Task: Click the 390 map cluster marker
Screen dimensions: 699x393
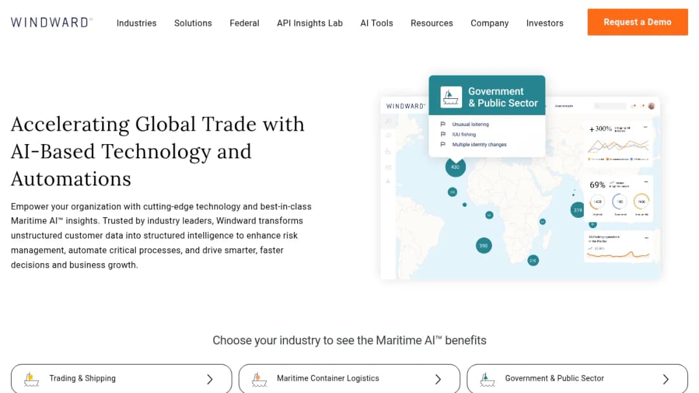Action: click(x=483, y=246)
